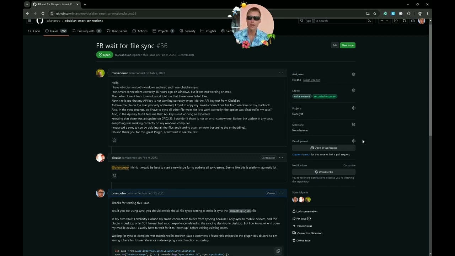
Task: Open the Projects tab
Action: tap(163, 31)
